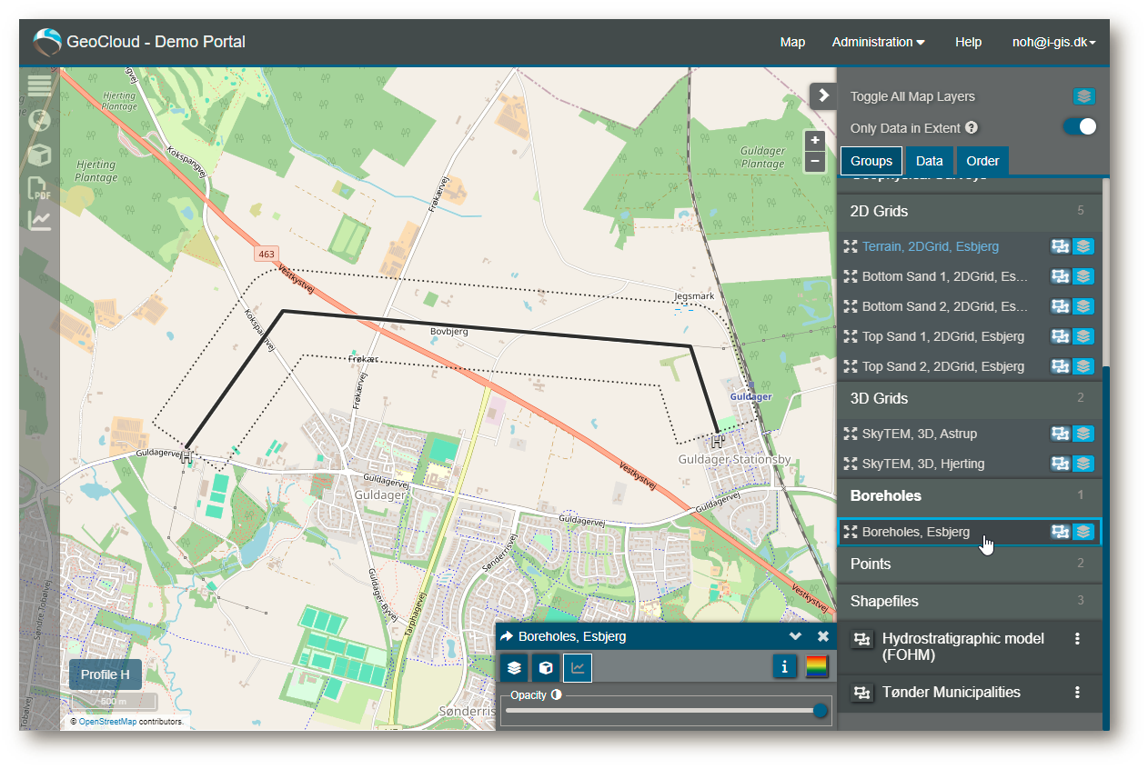Toggle all map layers on or off
The height and width of the screenshot is (769, 1148).
(x=1083, y=96)
